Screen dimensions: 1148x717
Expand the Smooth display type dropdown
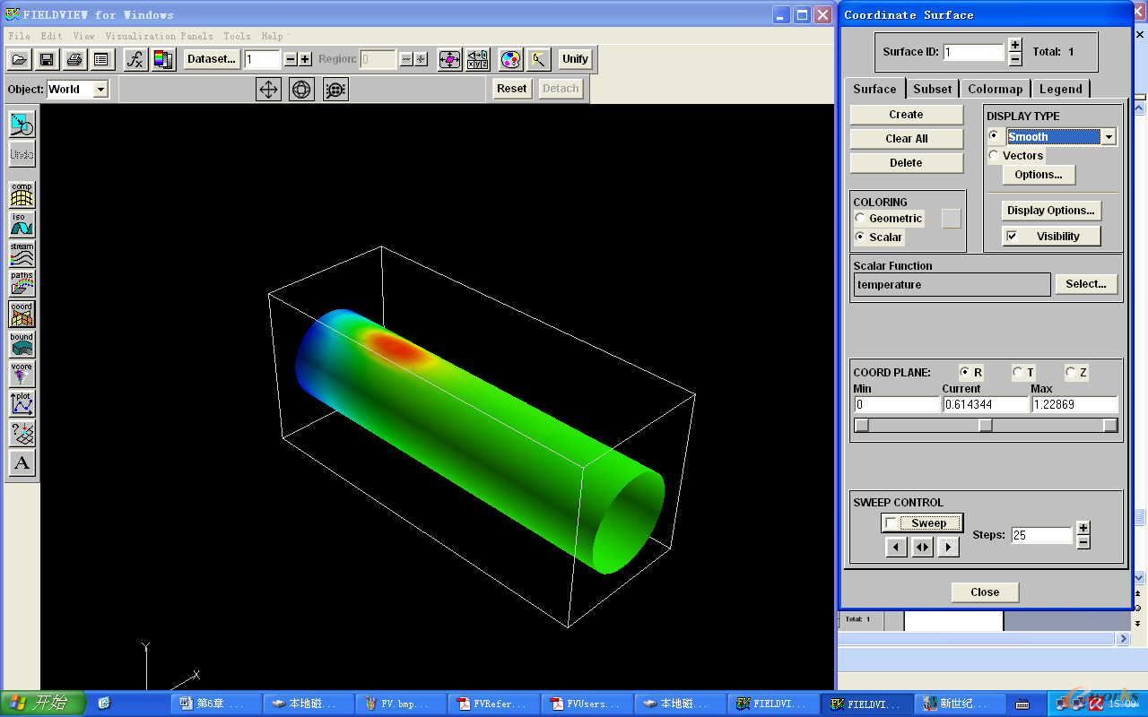pos(1109,137)
